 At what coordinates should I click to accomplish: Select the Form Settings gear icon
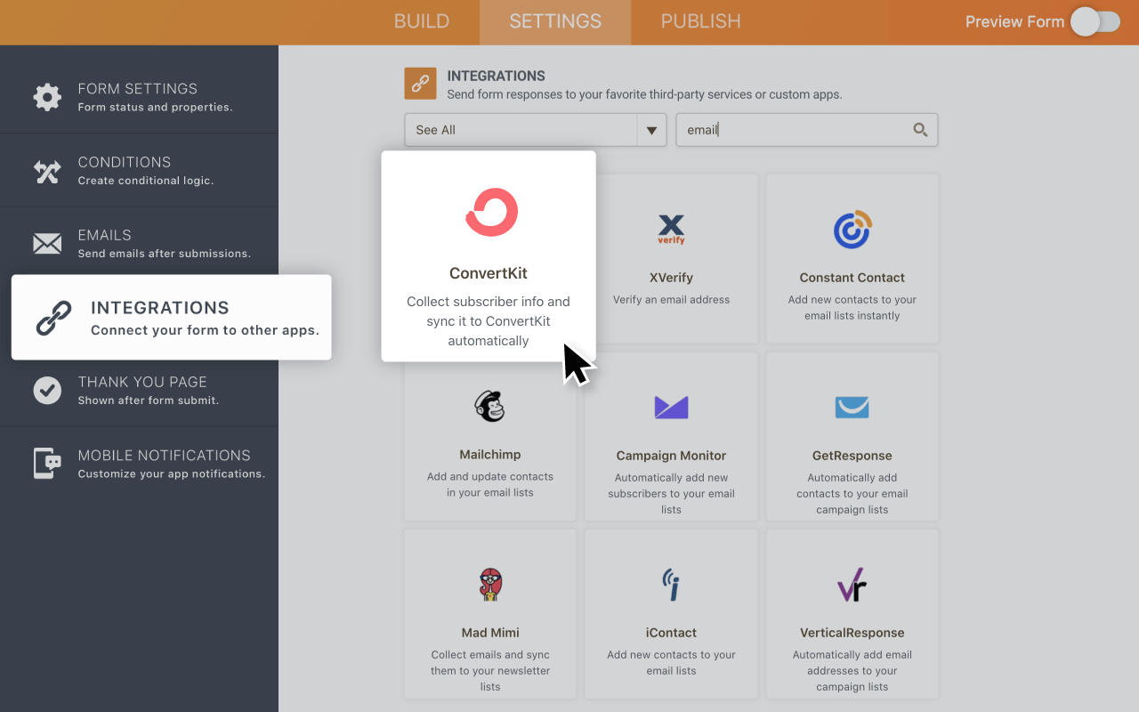[47, 98]
